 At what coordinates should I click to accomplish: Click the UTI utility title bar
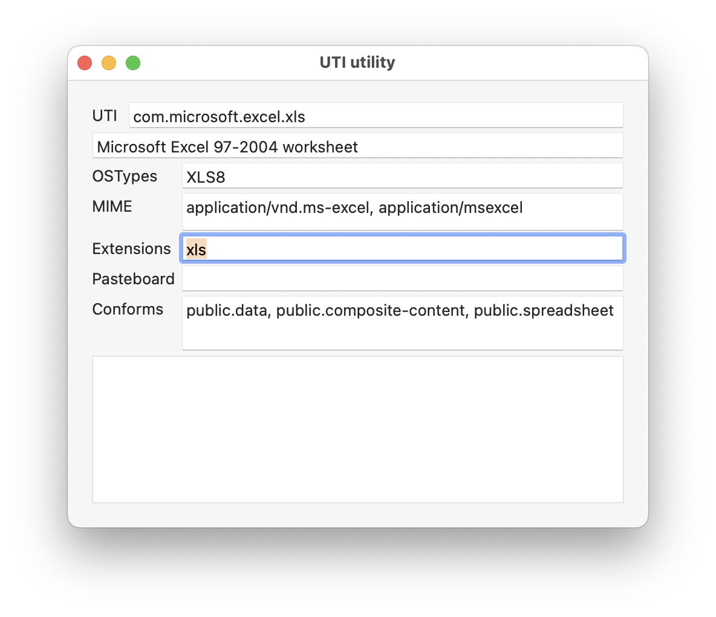point(357,62)
